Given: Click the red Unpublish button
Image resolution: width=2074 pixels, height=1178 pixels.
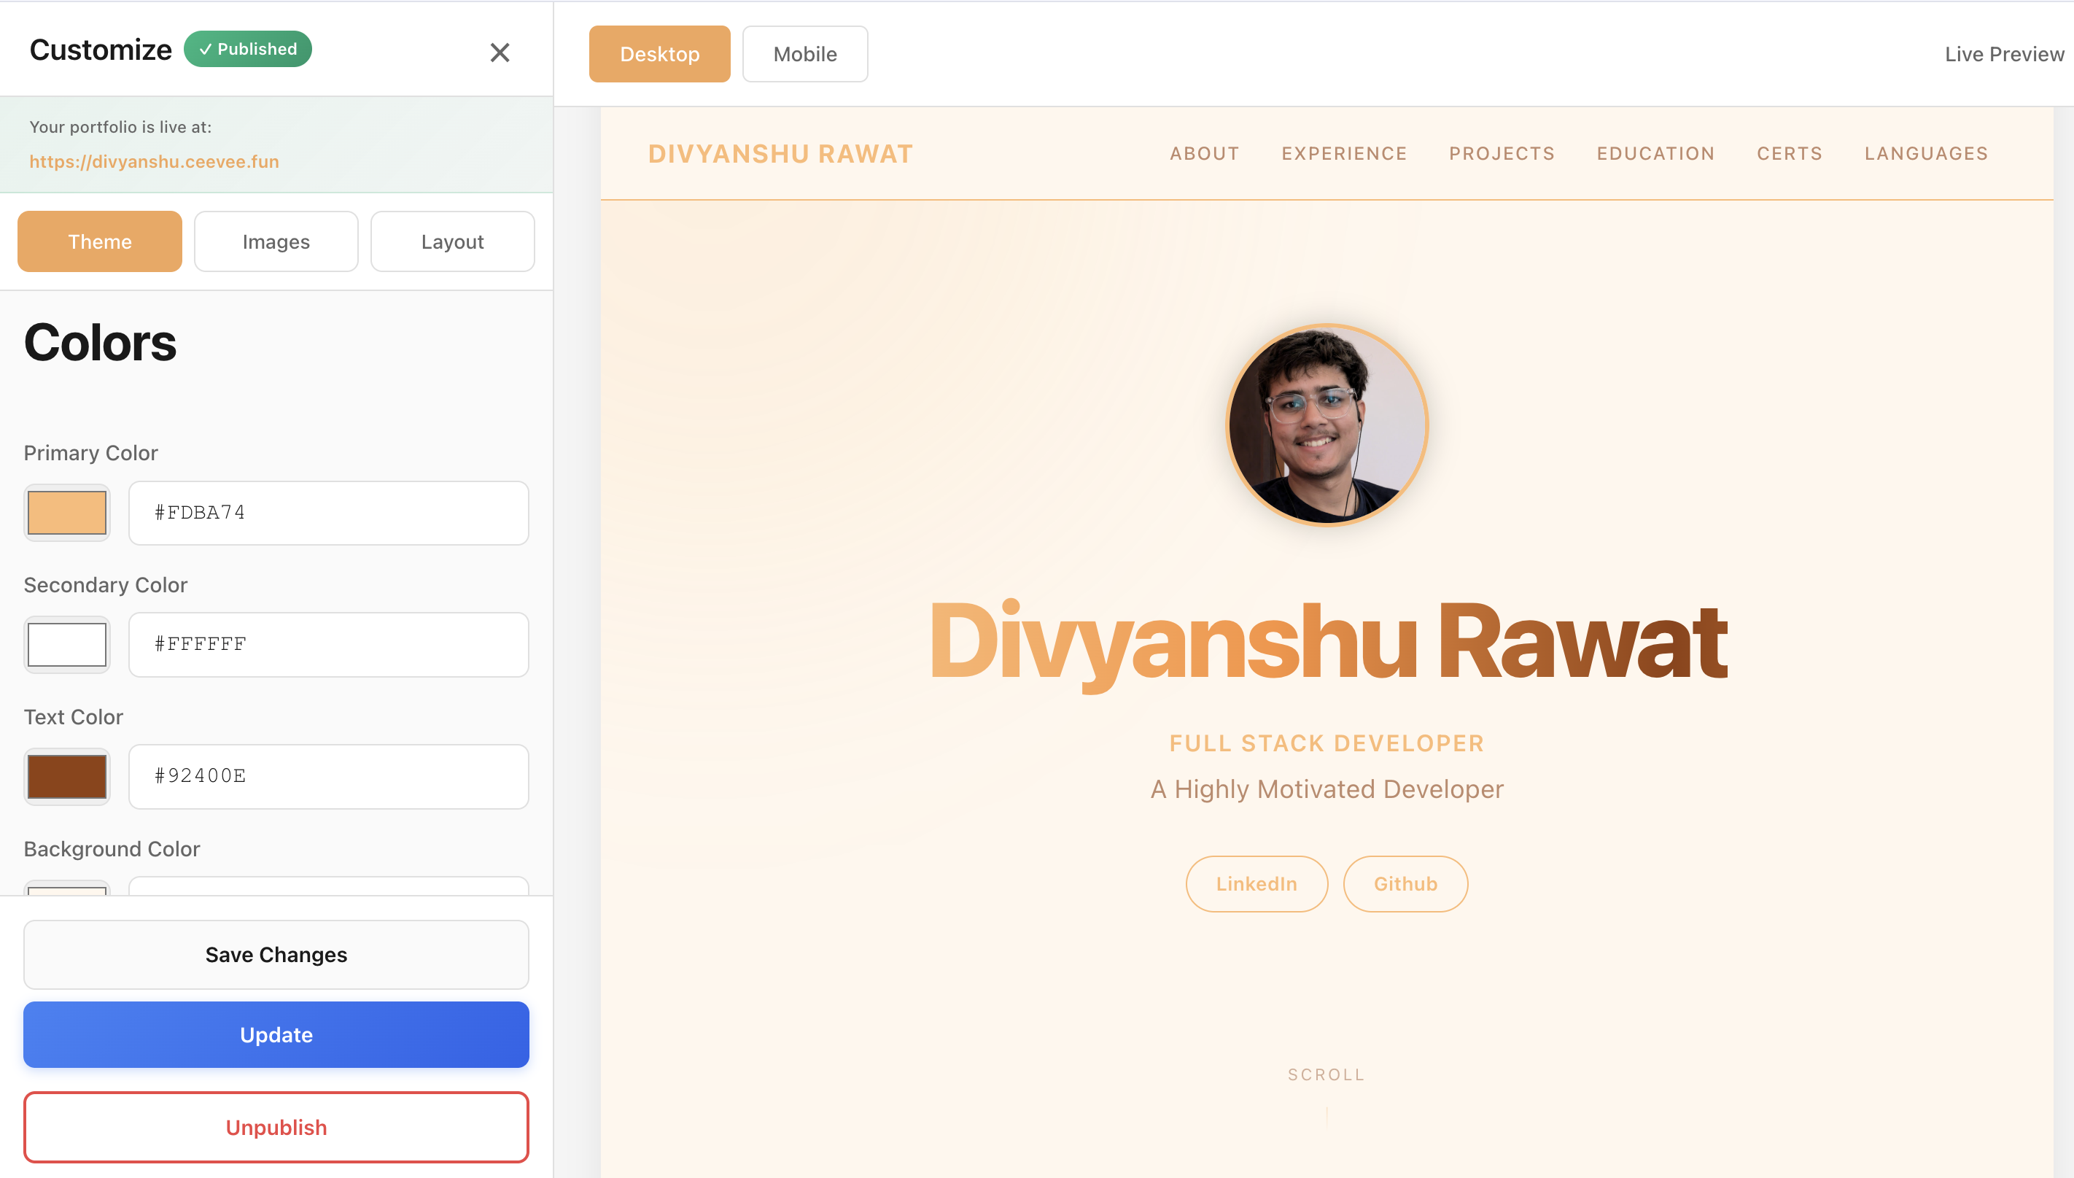Looking at the screenshot, I should (x=276, y=1127).
